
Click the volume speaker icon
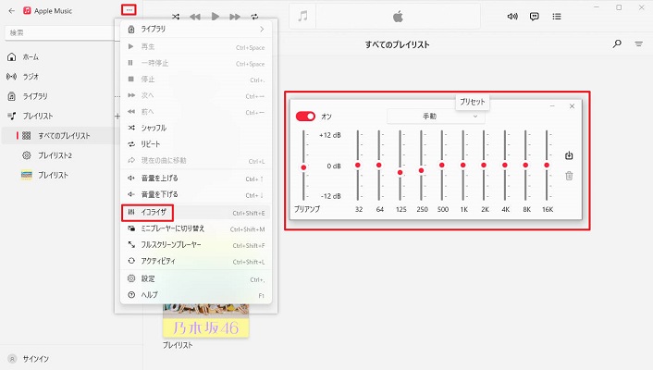[x=512, y=17]
